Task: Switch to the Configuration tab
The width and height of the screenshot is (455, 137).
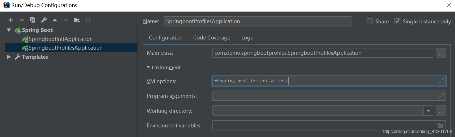Action: coord(166,38)
